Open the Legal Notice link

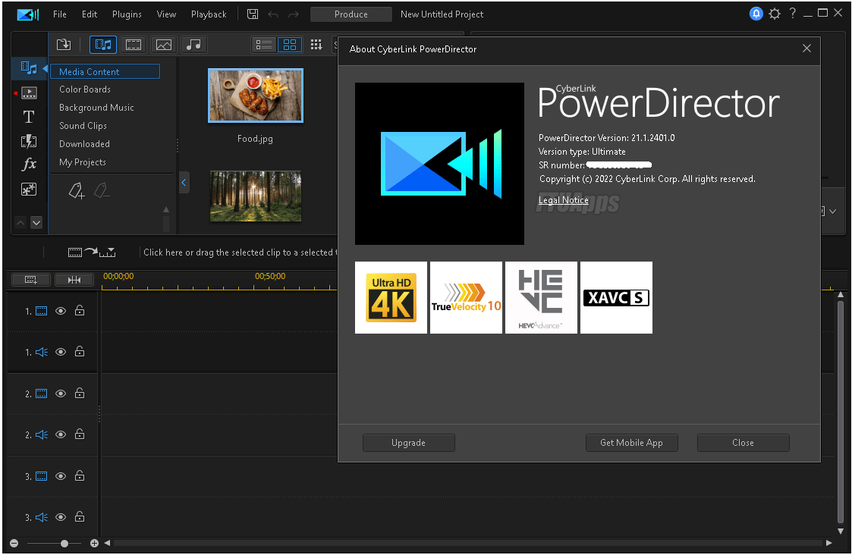pos(563,200)
